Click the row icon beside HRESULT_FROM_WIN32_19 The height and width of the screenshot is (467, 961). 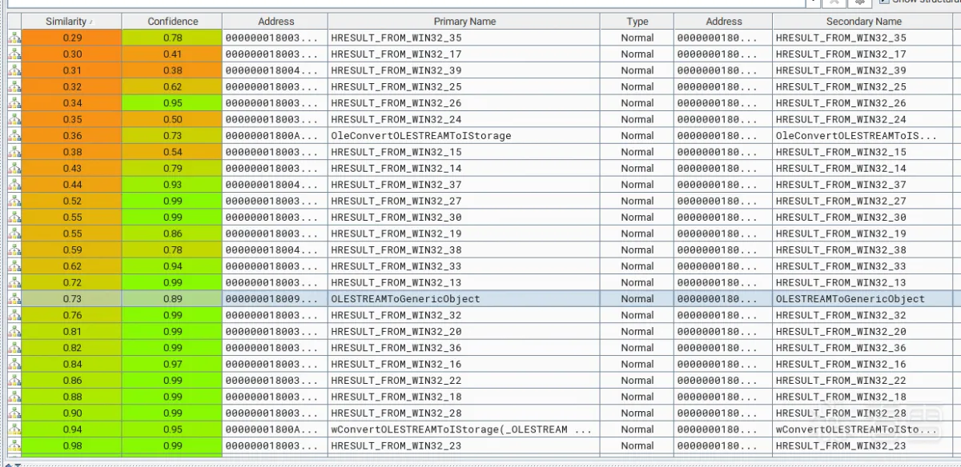(x=14, y=233)
